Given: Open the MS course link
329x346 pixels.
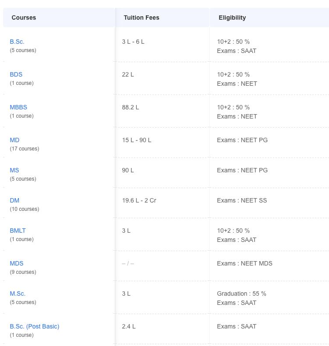Looking at the screenshot, I should (x=14, y=170).
